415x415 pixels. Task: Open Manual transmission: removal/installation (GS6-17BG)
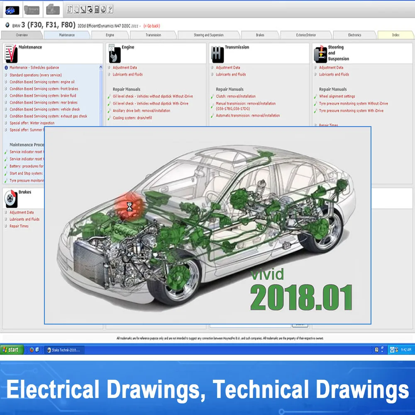(246, 106)
